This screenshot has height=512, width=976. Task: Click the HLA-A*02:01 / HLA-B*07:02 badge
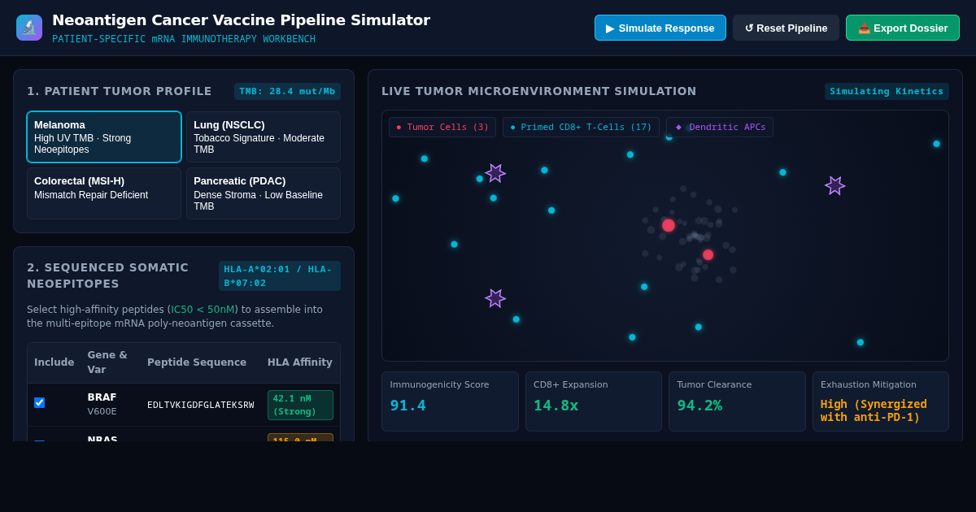pos(280,276)
